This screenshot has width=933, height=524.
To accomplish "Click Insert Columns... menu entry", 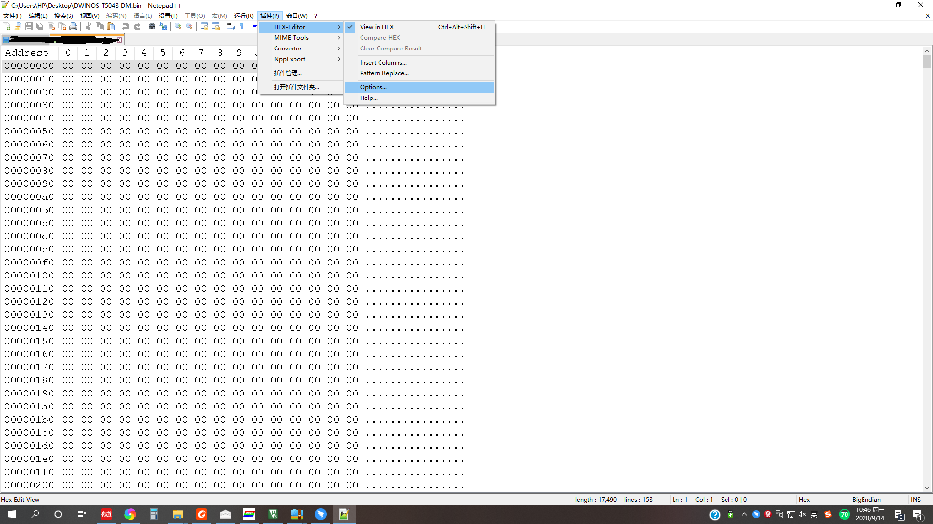I will [x=383, y=63].
